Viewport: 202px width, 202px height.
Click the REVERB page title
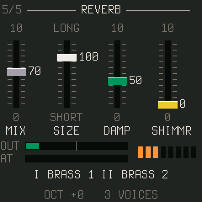coord(101,10)
